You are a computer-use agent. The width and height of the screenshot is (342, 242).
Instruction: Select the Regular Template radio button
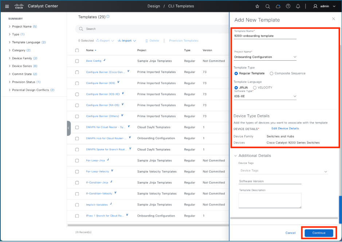(x=236, y=73)
